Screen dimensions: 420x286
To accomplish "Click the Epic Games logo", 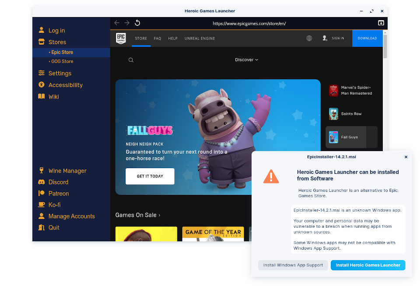I will point(121,39).
